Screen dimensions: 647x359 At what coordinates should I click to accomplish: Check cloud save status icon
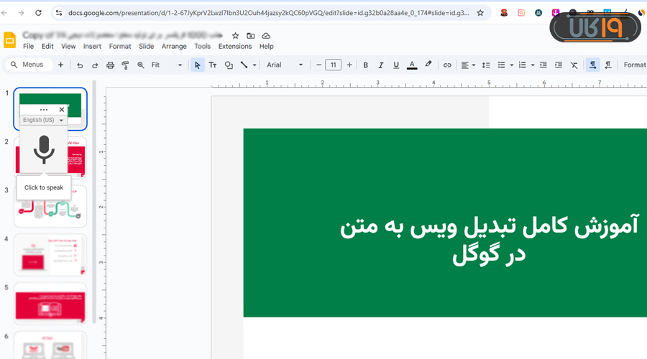click(x=266, y=36)
